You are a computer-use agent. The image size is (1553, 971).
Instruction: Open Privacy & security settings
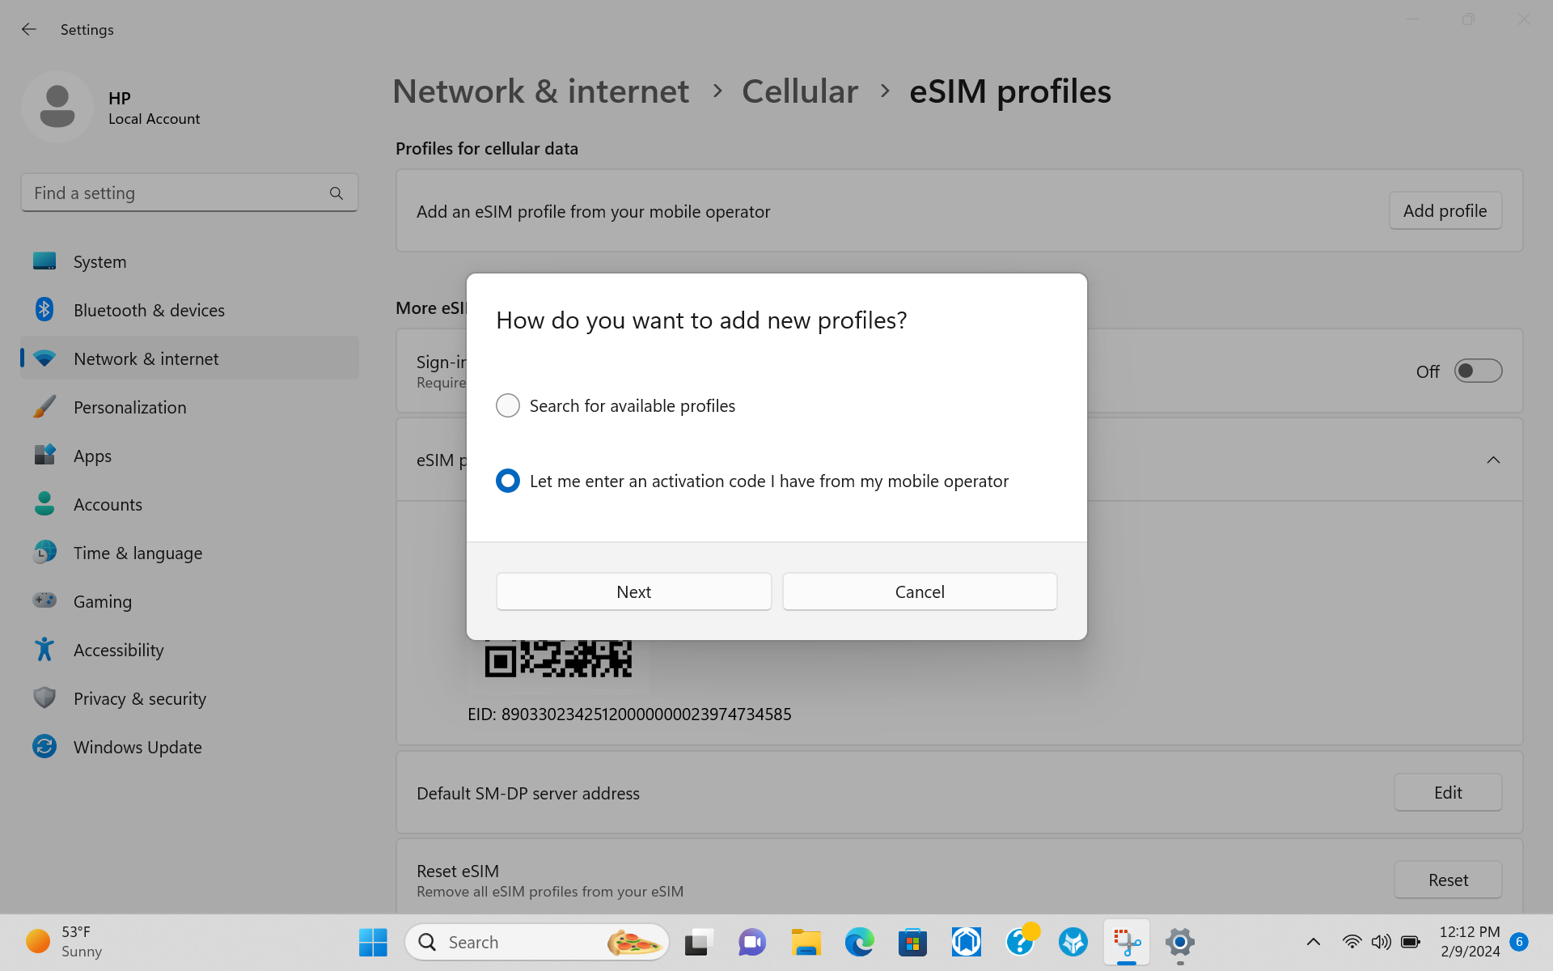(189, 698)
